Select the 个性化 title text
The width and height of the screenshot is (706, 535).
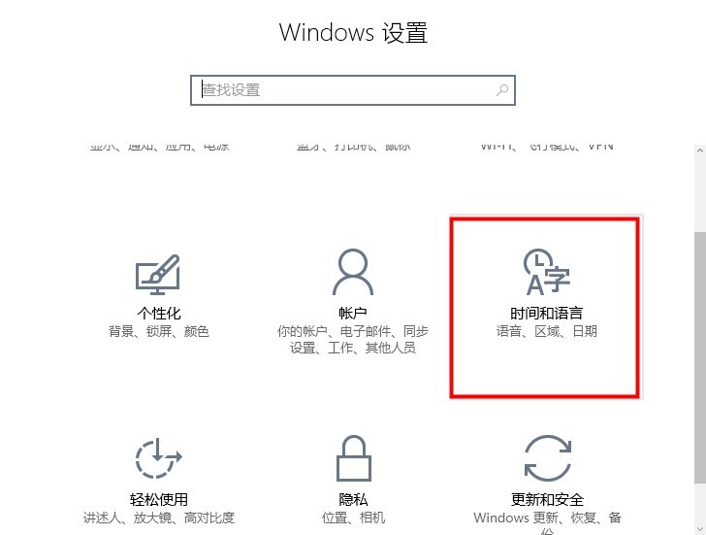point(158,313)
